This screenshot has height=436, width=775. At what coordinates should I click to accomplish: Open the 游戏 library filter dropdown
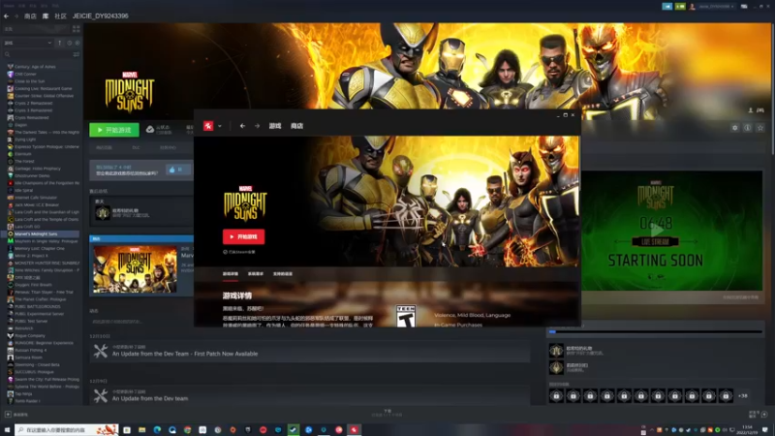(28, 43)
